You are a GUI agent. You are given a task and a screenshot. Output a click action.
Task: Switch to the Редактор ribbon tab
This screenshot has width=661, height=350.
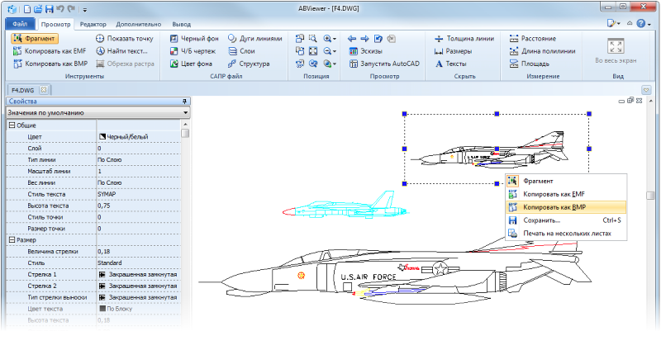point(93,24)
